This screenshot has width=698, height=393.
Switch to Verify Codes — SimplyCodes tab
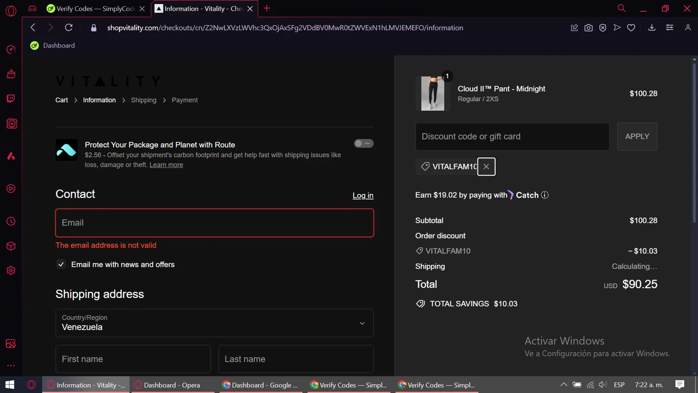(x=96, y=8)
